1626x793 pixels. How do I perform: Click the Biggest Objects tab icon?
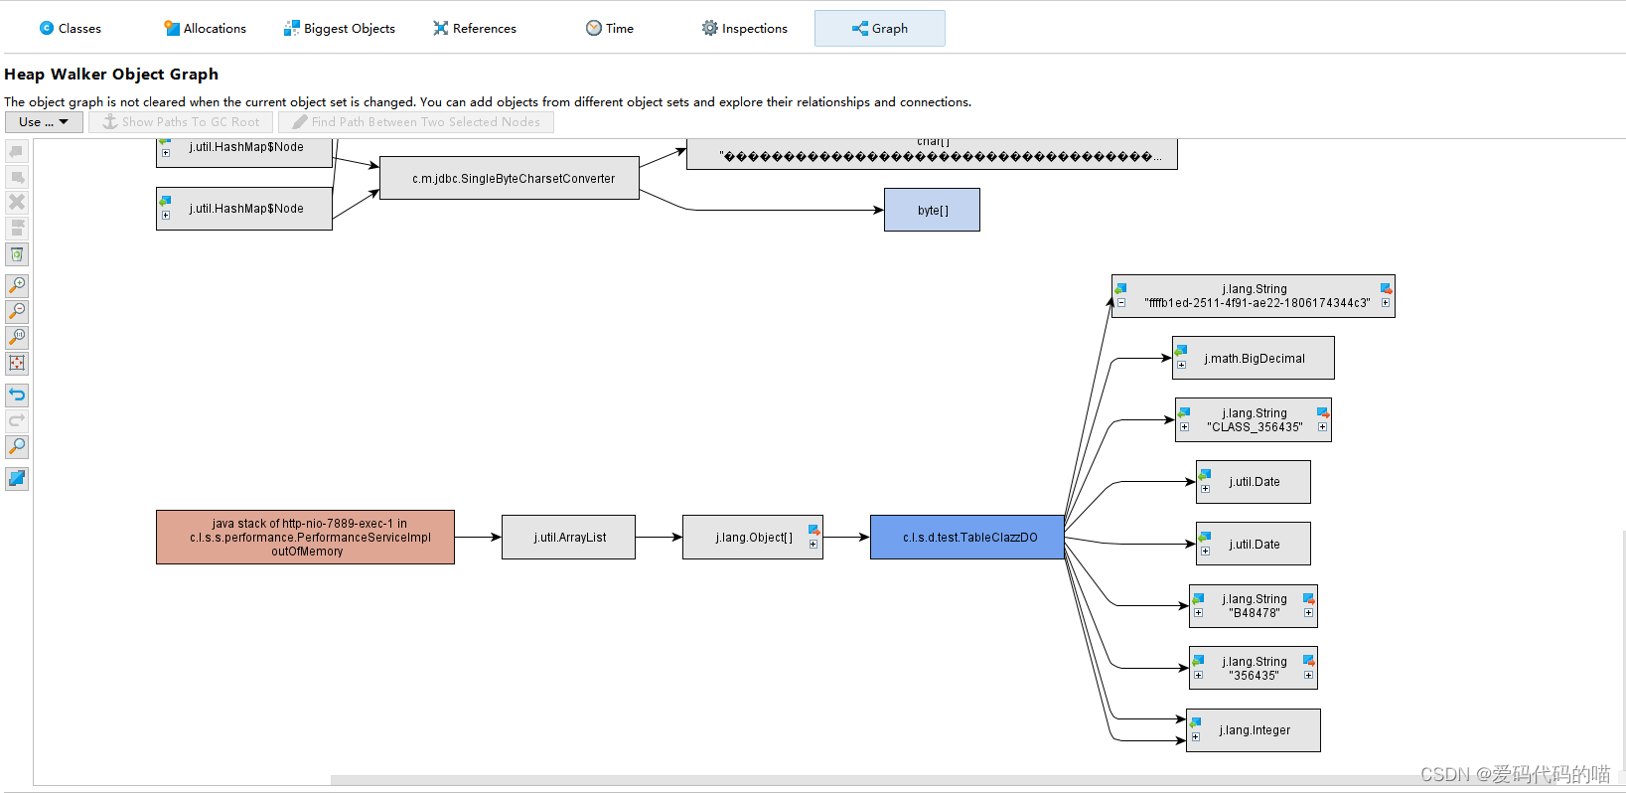coord(292,28)
